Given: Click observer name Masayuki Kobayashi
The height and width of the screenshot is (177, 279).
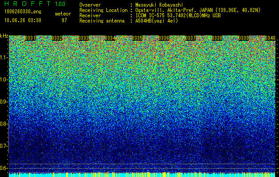Looking at the screenshot, I should point(159,5).
